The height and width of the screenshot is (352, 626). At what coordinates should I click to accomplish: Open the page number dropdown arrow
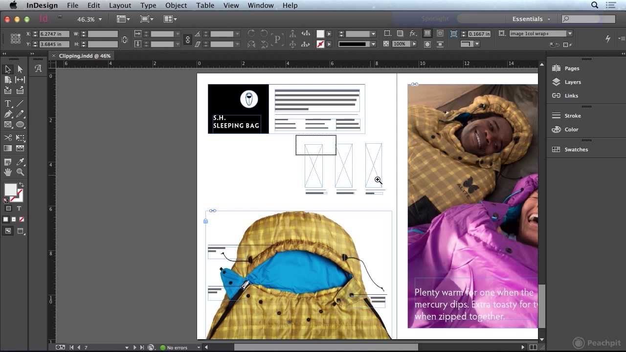pyautogui.click(x=127, y=348)
